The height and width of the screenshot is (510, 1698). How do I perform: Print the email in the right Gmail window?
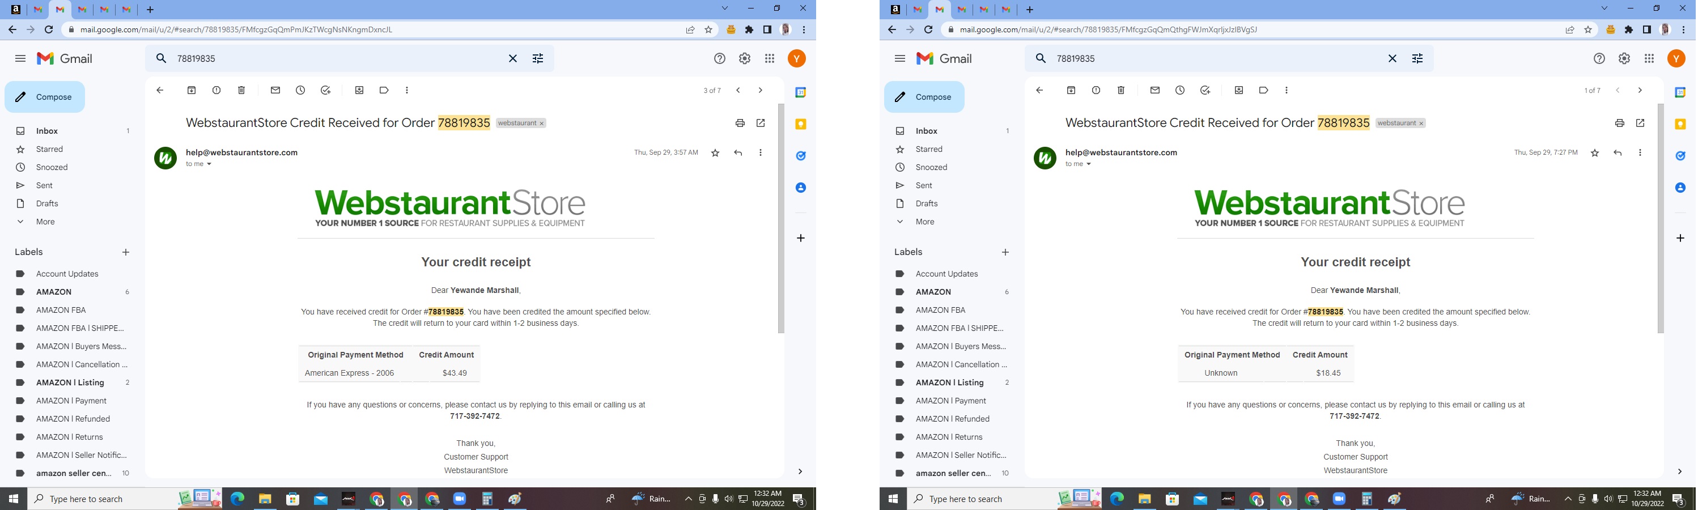coord(1620,123)
